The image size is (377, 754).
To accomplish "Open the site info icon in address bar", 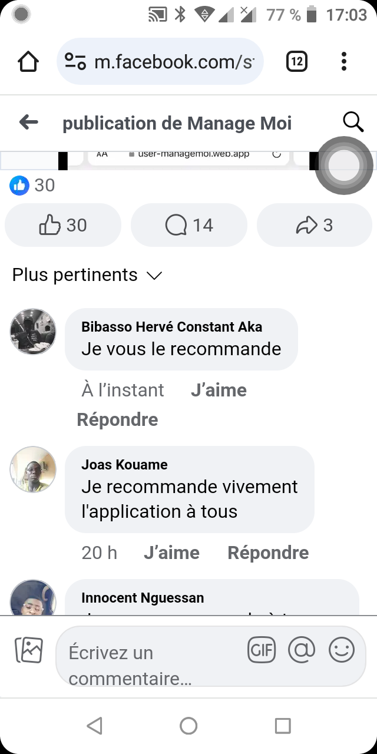I will point(75,61).
